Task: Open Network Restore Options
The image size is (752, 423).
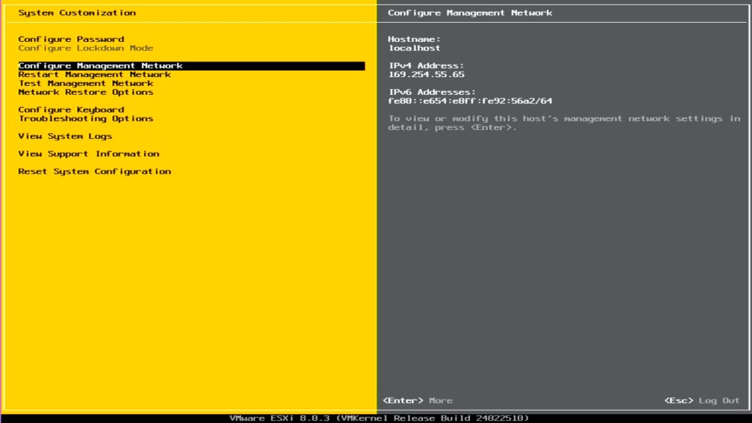Action: pos(86,93)
